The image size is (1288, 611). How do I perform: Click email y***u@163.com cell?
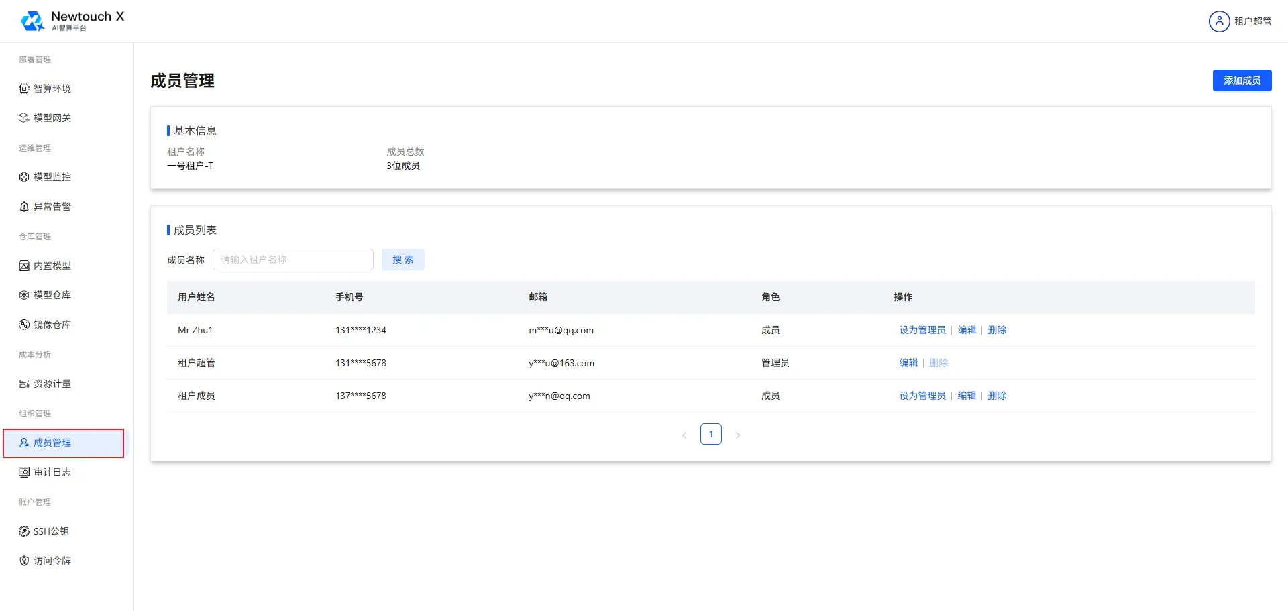(x=561, y=363)
